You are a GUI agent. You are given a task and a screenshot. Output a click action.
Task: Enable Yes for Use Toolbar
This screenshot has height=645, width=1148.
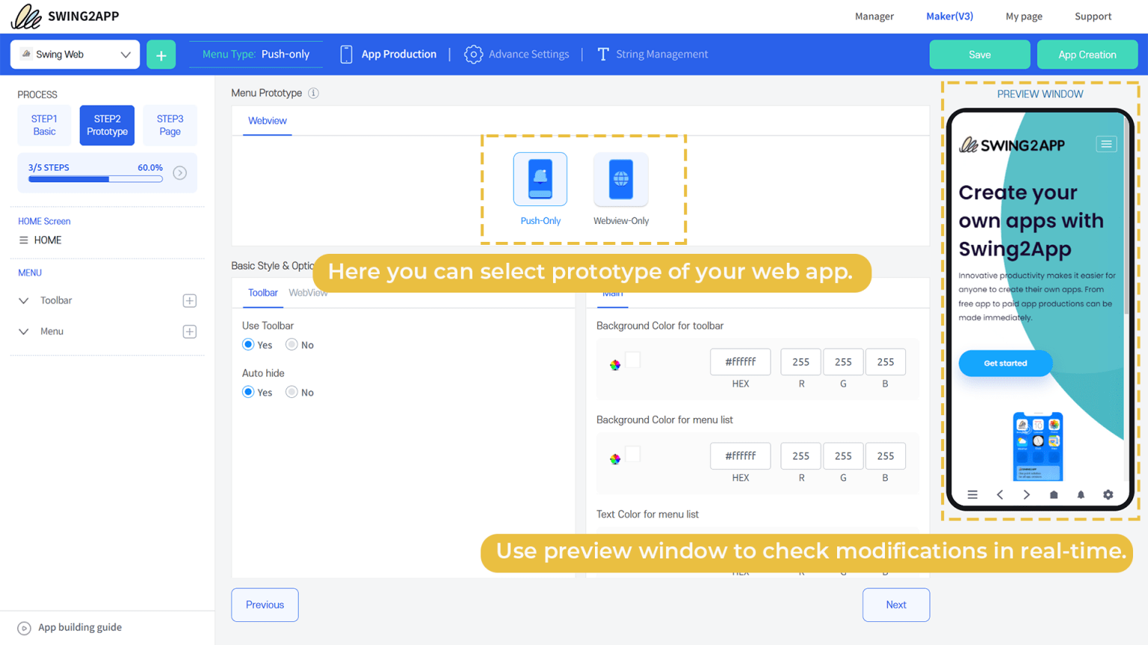click(247, 344)
